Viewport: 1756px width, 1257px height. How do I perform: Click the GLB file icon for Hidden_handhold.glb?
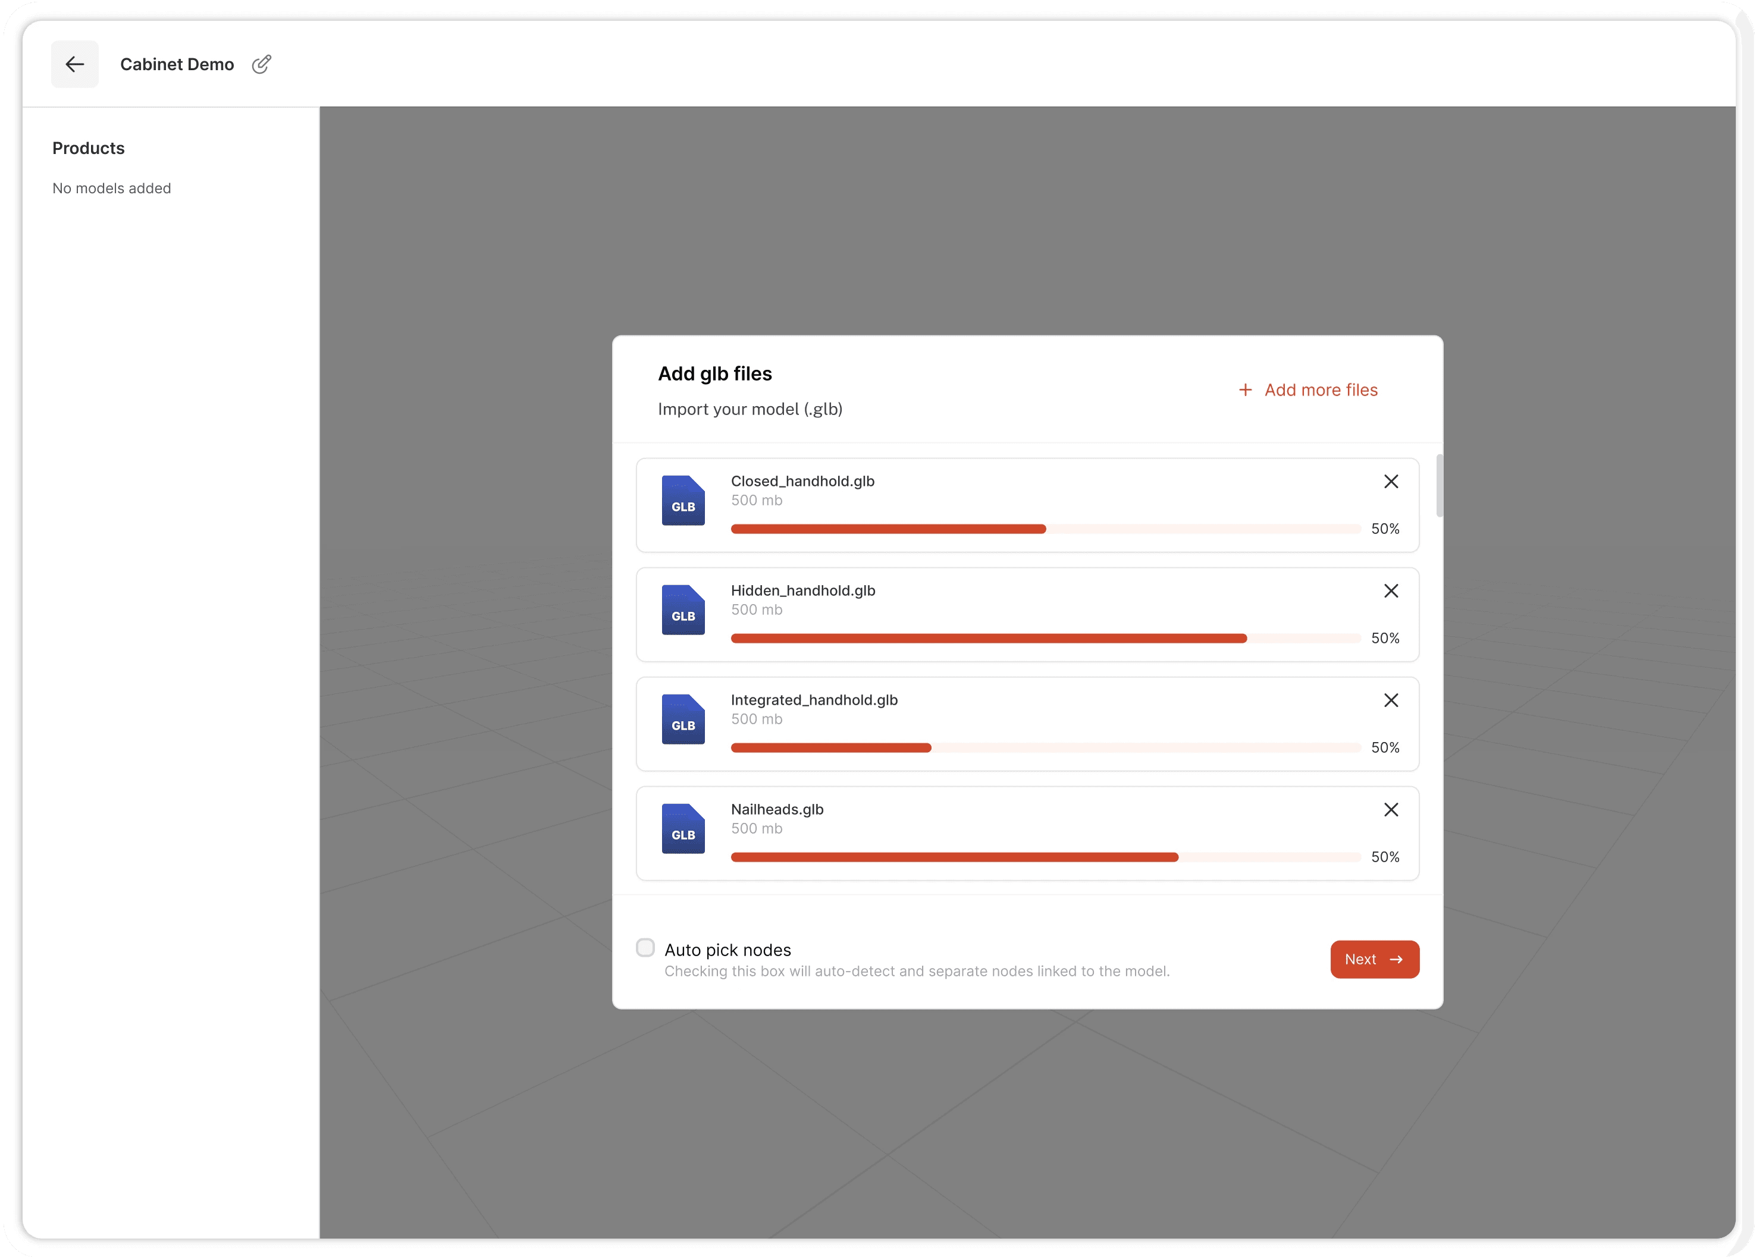coord(683,610)
